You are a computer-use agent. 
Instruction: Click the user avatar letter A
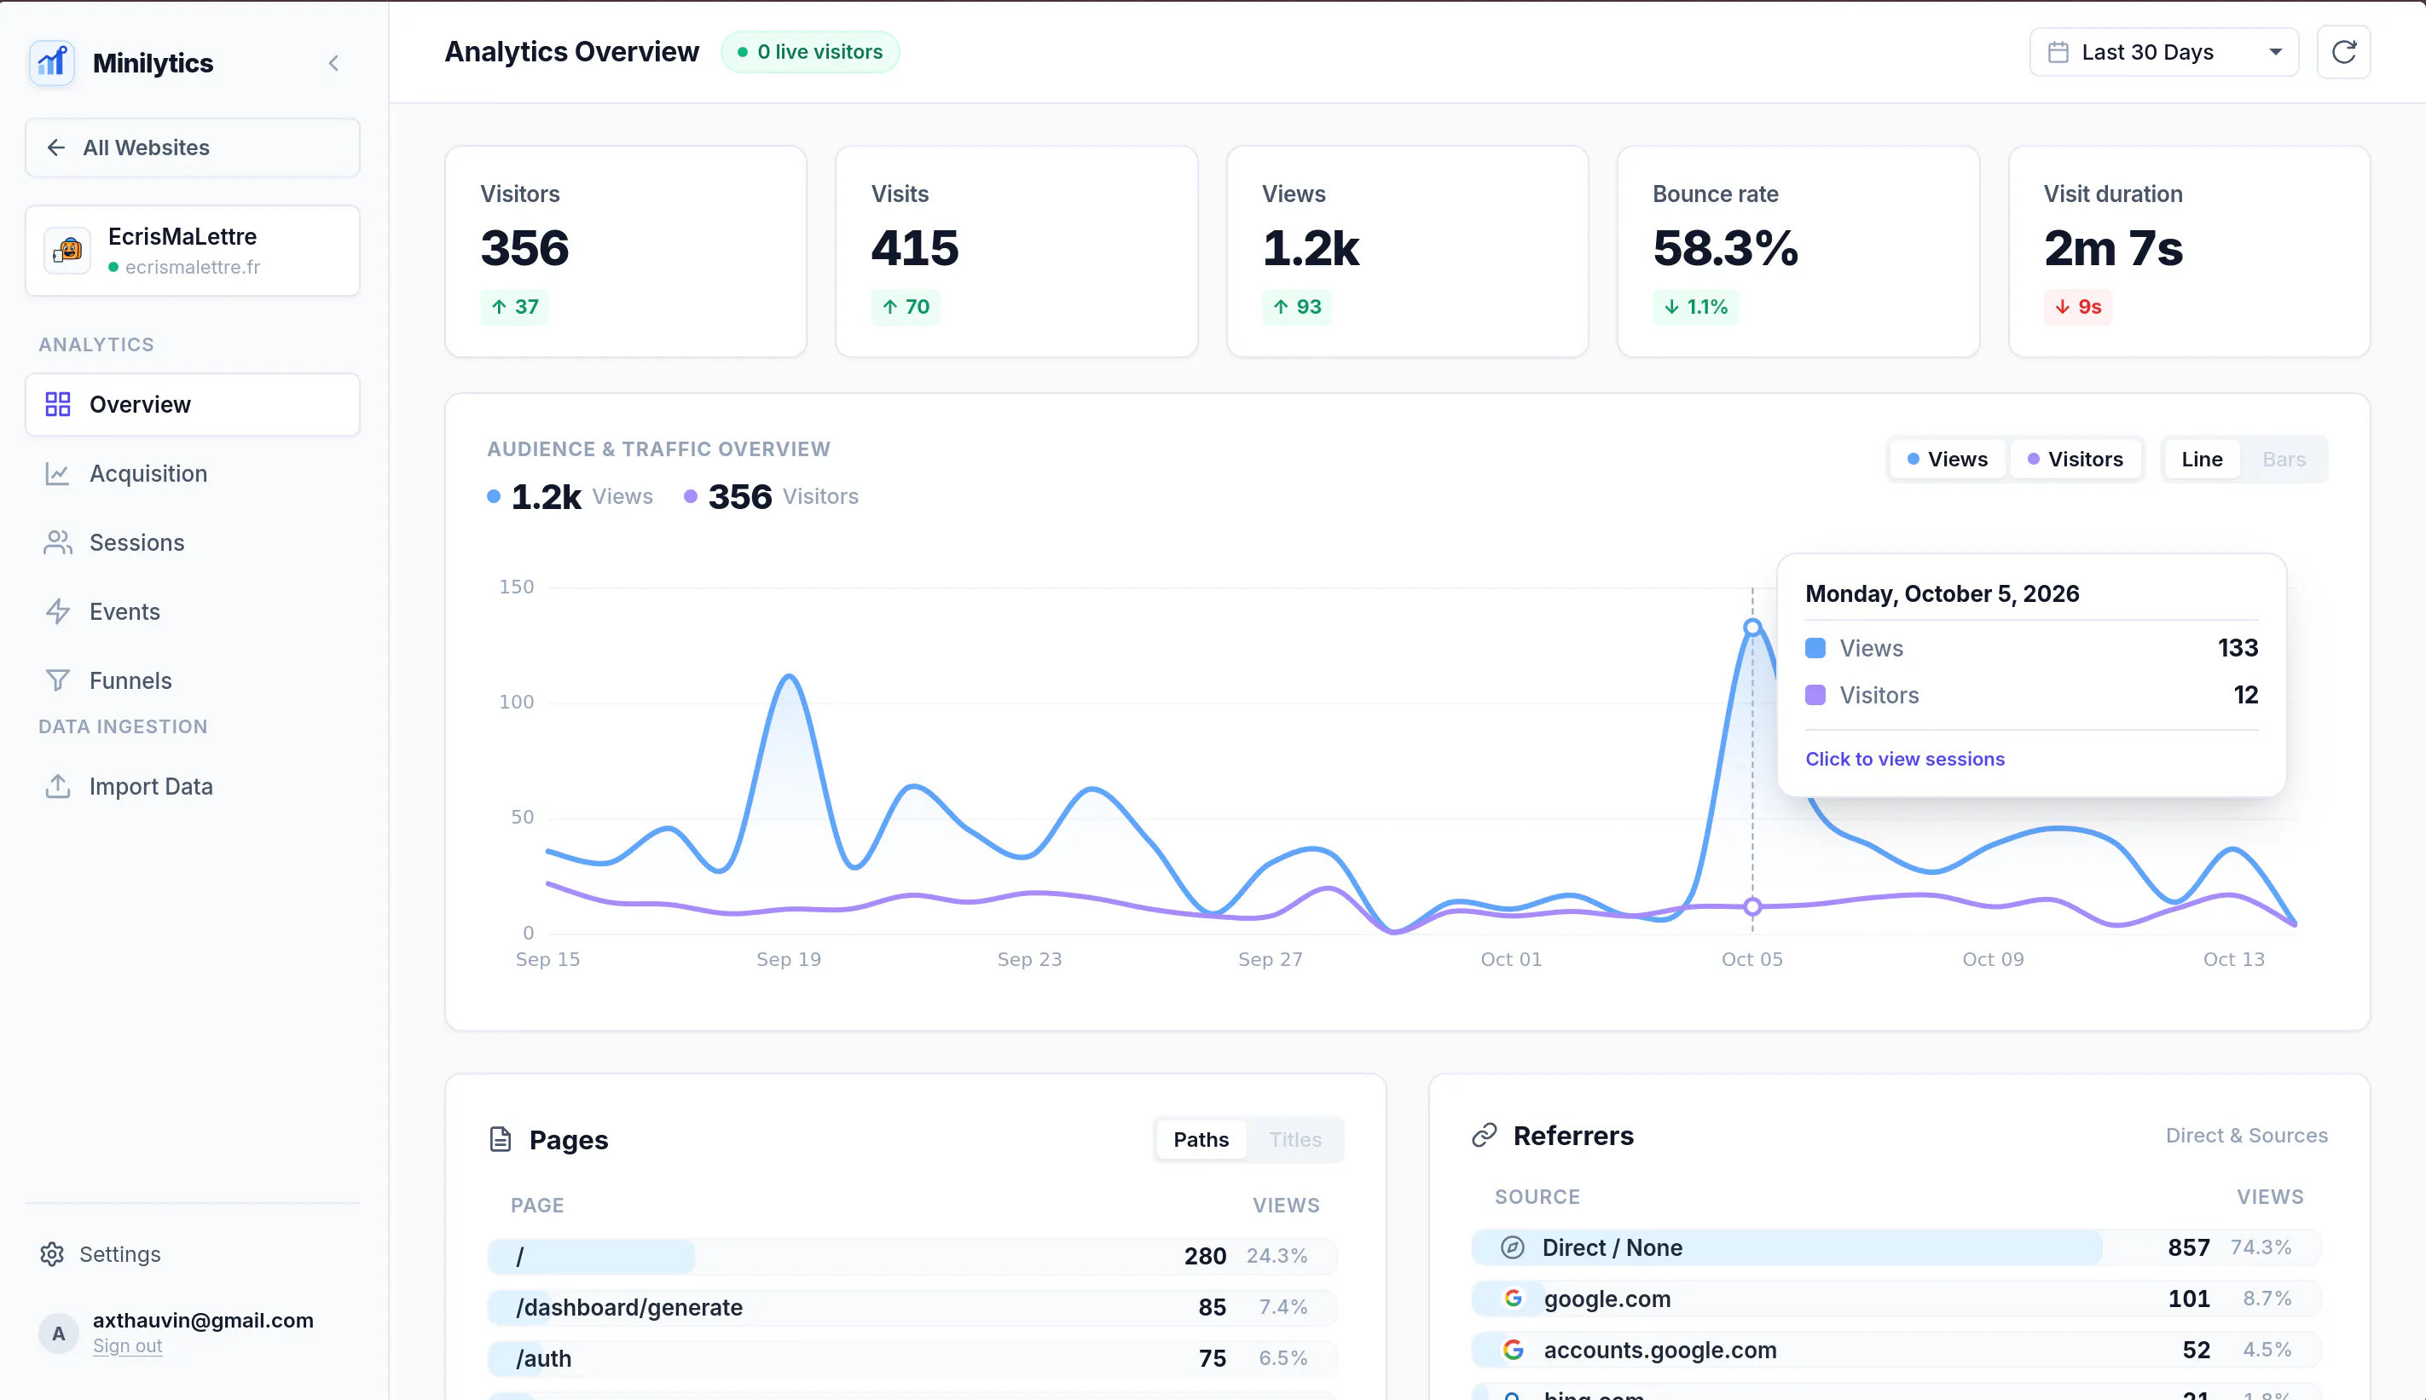click(59, 1333)
